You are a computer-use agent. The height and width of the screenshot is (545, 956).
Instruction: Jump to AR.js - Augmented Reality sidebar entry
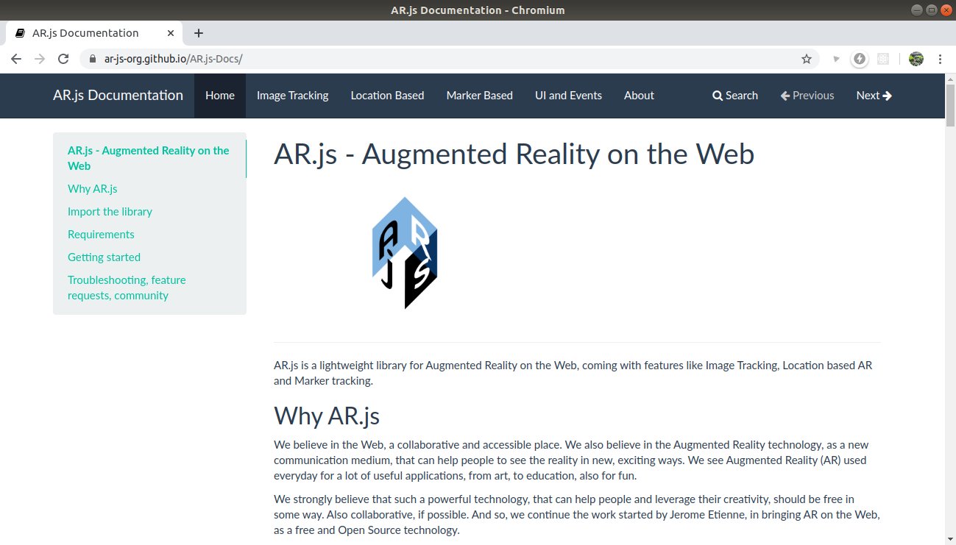pyautogui.click(x=149, y=158)
